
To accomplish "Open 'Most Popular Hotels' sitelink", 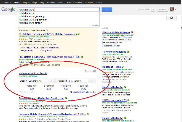I will (29, 48).
